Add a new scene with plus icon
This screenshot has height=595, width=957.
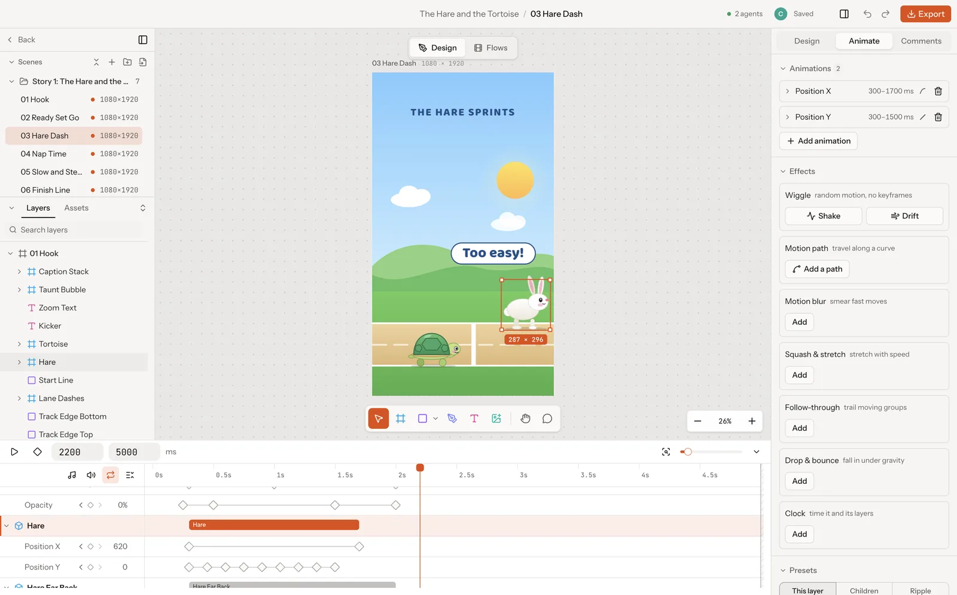(x=111, y=62)
